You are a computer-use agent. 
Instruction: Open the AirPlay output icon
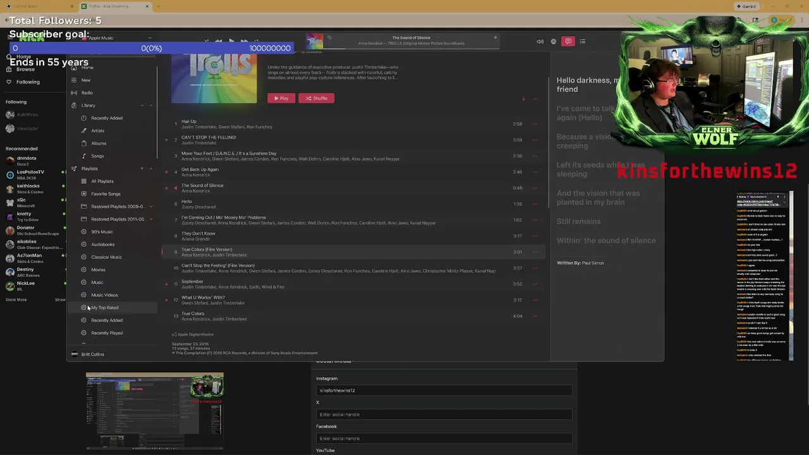(554, 42)
